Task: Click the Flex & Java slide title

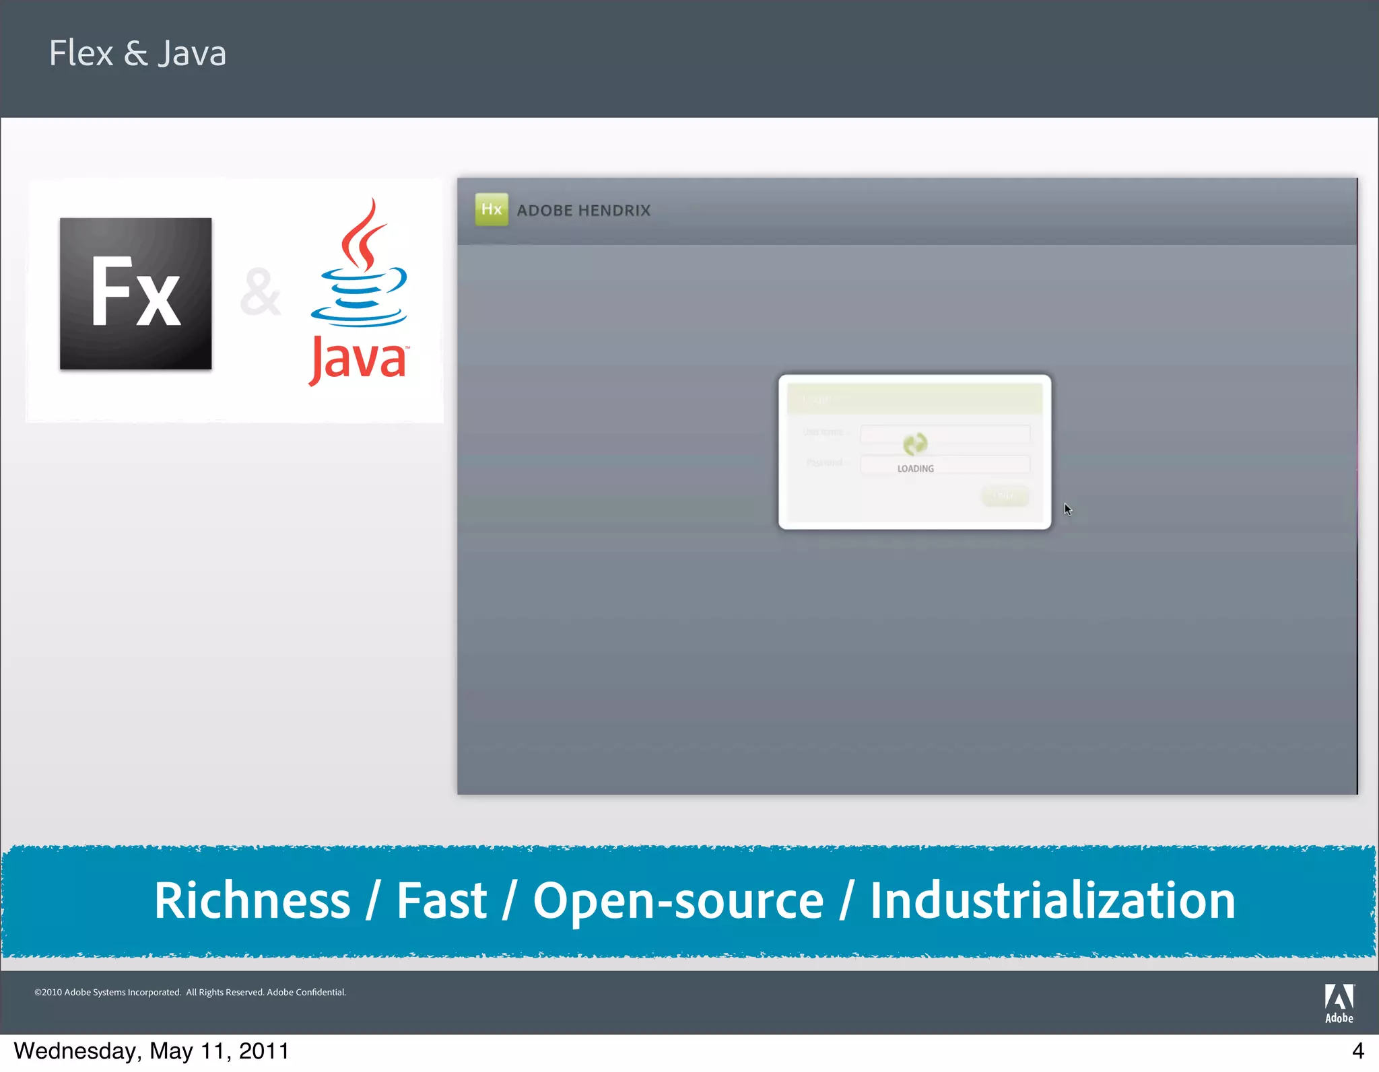Action: (137, 53)
